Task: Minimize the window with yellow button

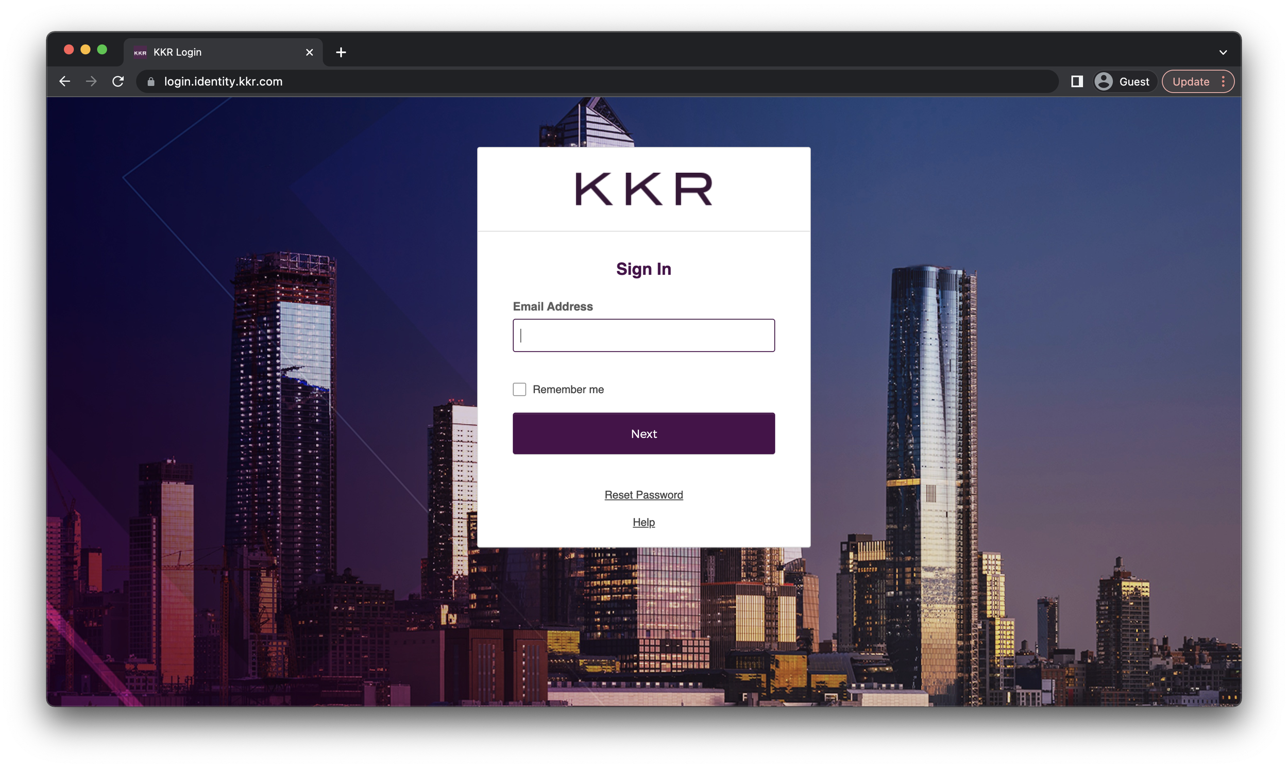Action: [x=86, y=49]
